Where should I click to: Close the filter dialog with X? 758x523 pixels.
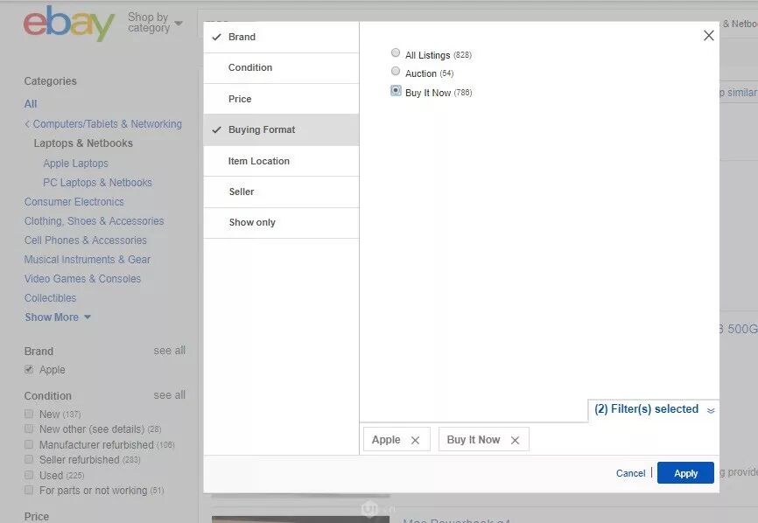click(x=708, y=35)
